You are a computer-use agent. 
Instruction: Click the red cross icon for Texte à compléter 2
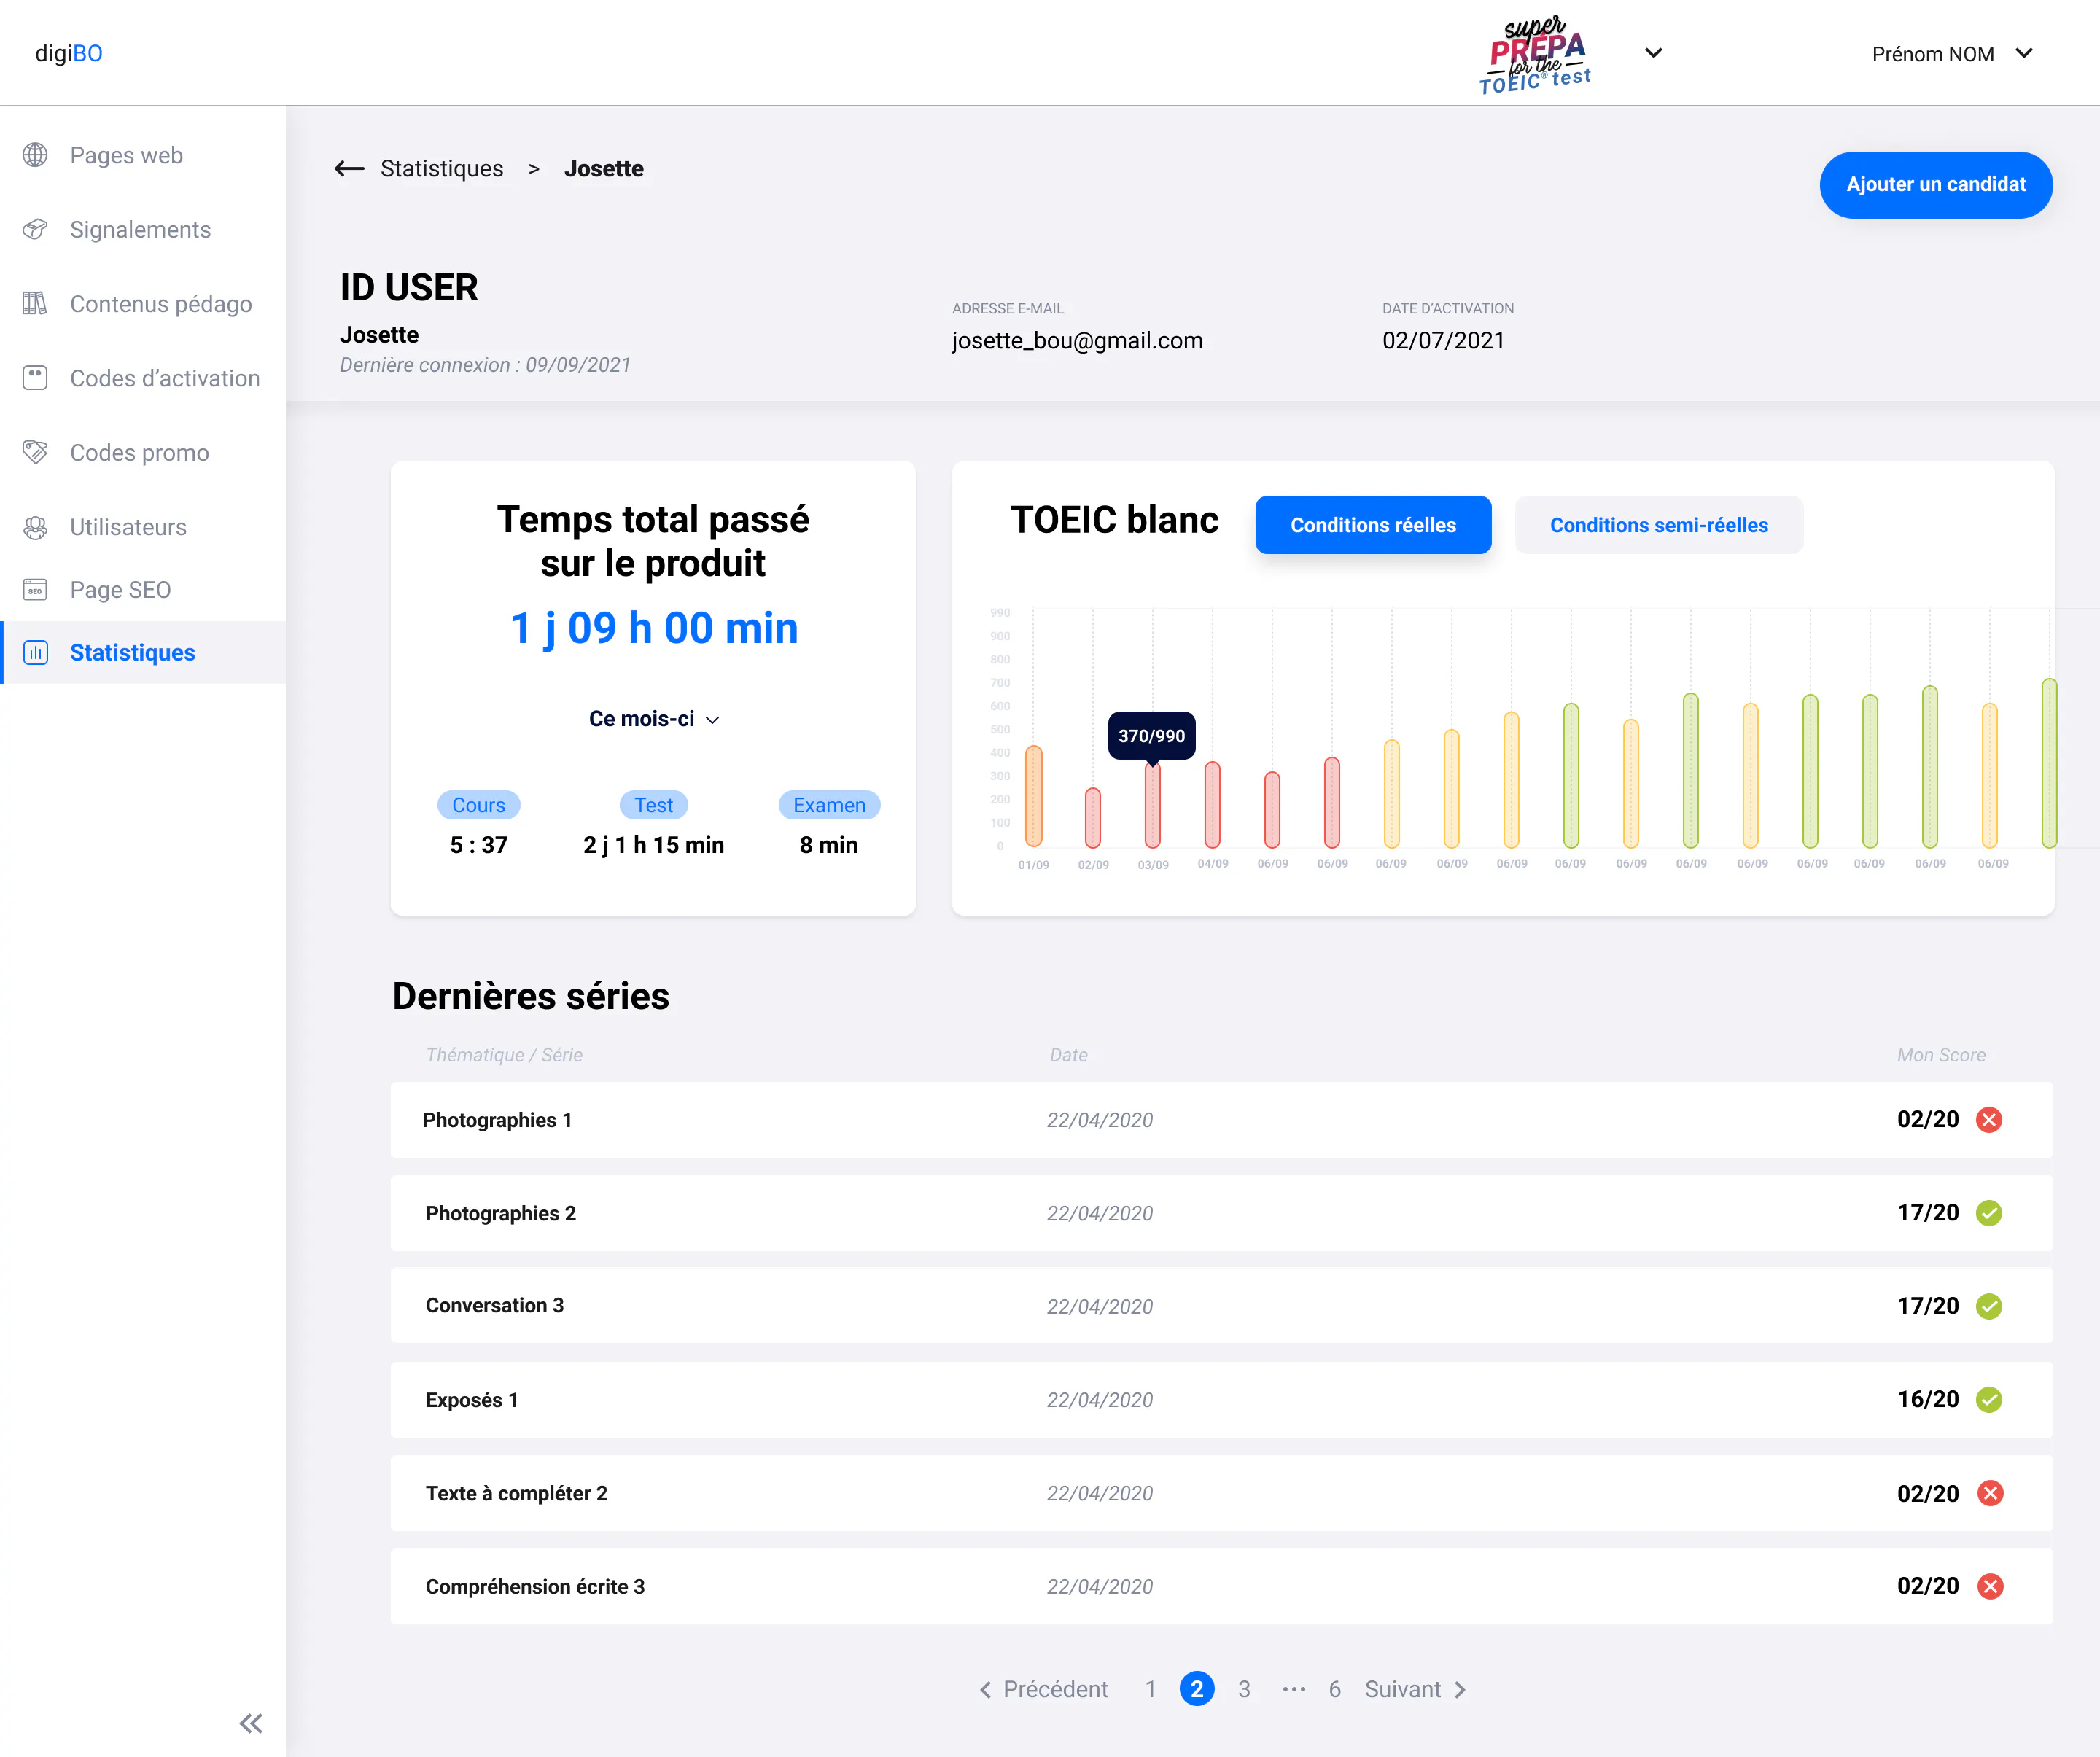pos(1990,1493)
